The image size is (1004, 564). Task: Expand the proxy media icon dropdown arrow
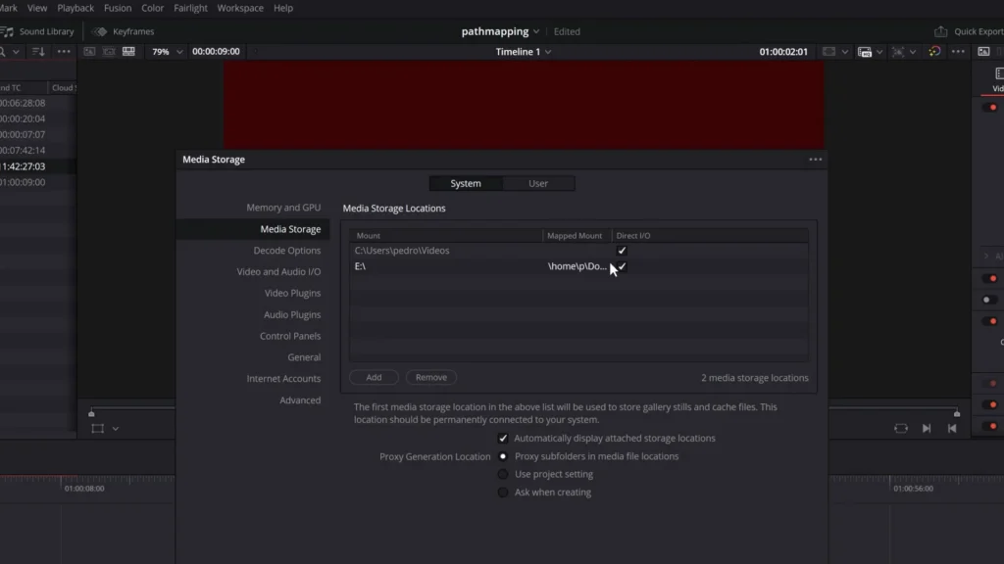coord(879,52)
